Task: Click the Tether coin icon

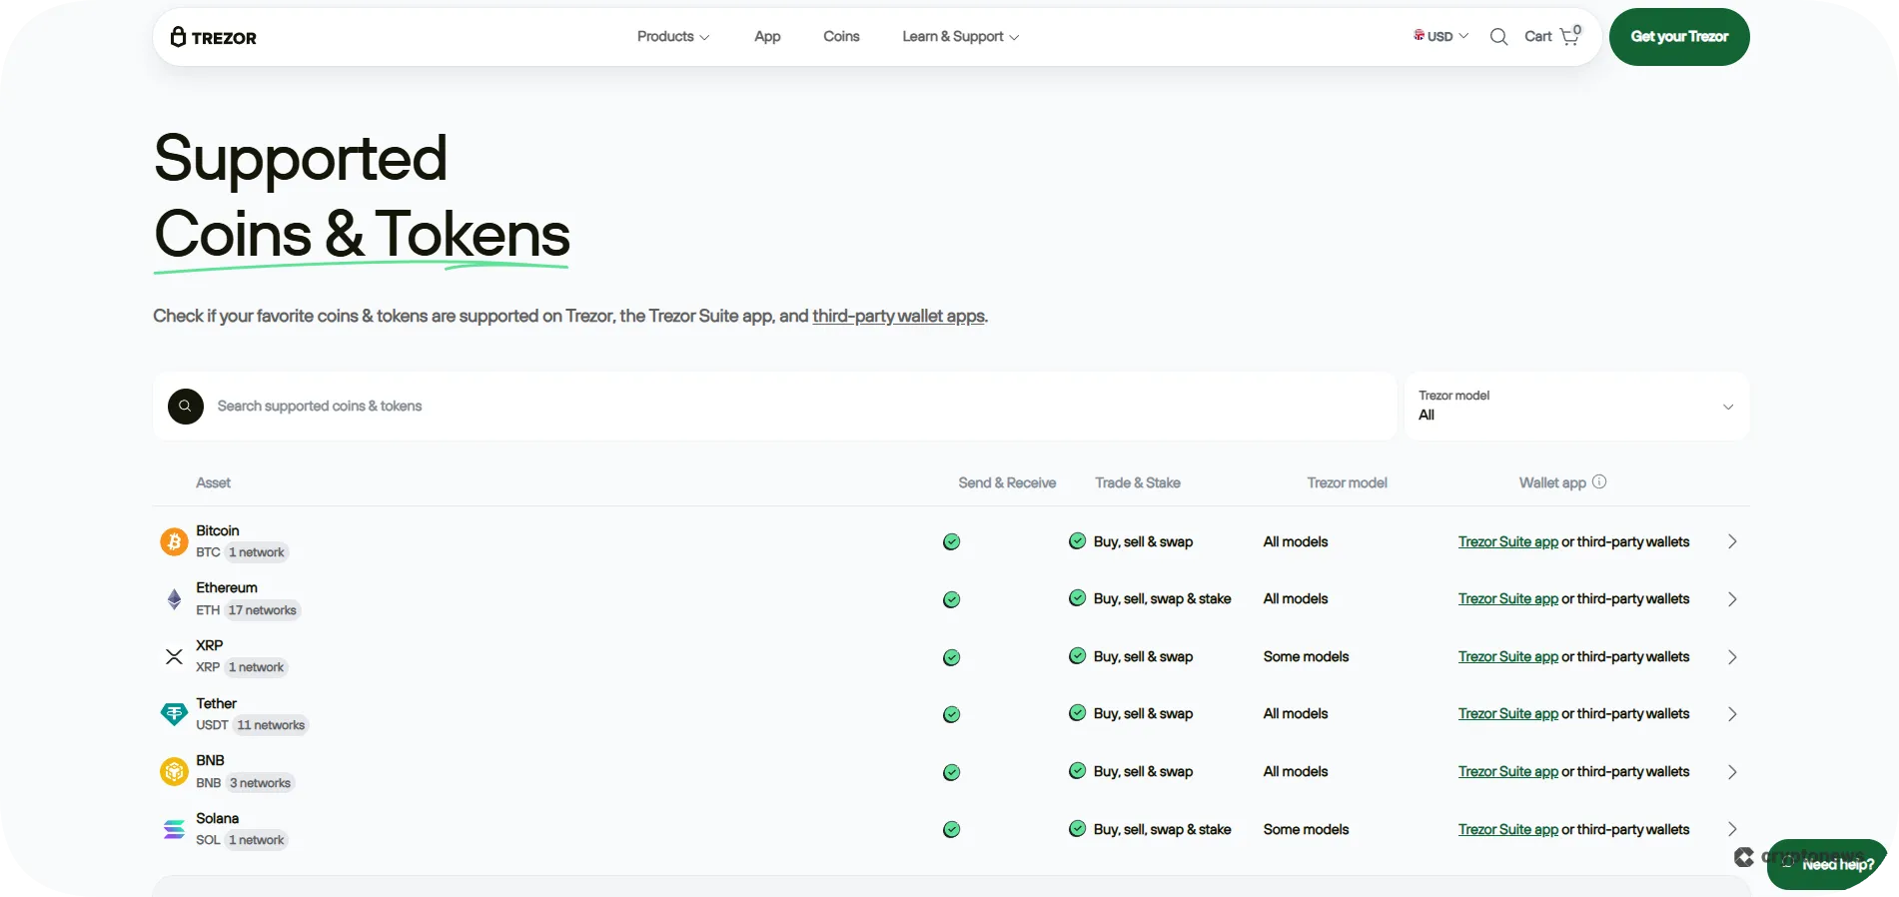Action: tap(174, 714)
